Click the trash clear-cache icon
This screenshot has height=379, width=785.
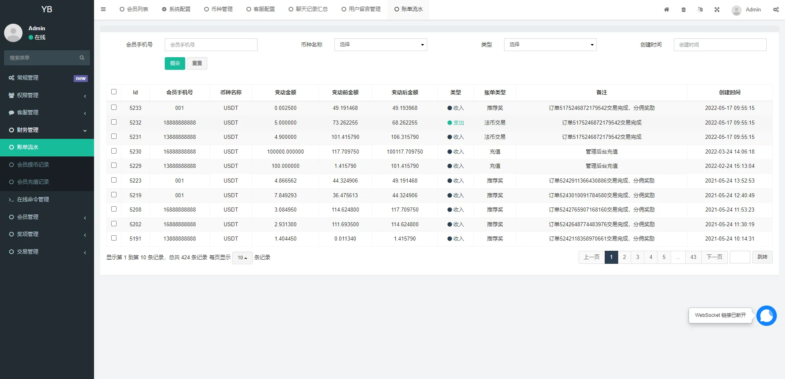pos(683,9)
